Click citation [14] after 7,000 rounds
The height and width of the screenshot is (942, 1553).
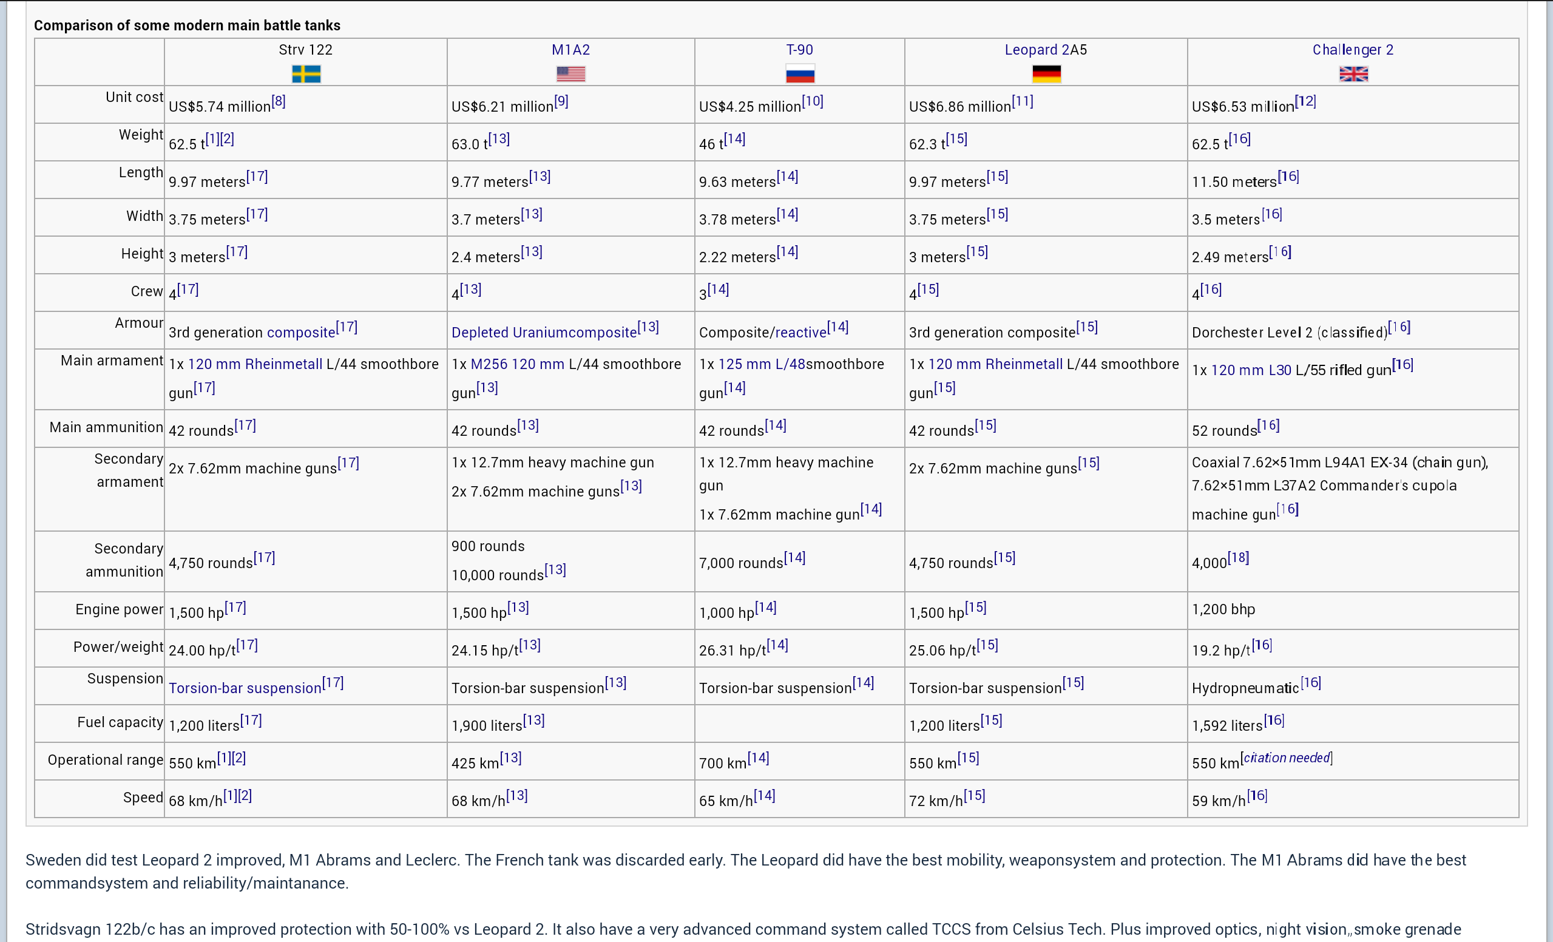pos(795,557)
